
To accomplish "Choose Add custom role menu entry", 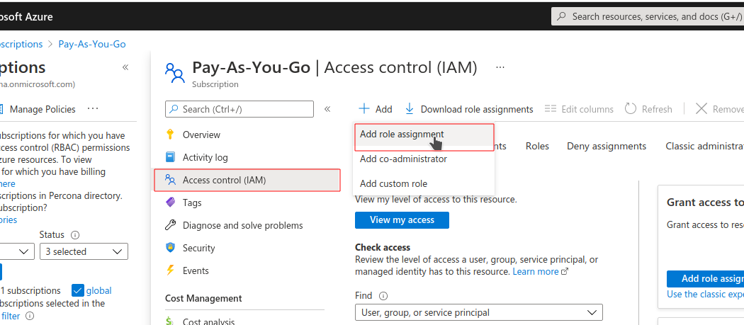I will [x=393, y=183].
